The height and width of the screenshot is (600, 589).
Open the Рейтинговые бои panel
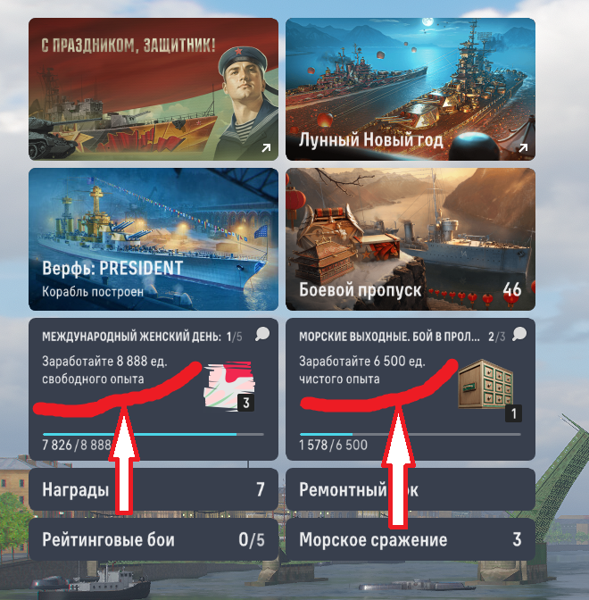(153, 539)
